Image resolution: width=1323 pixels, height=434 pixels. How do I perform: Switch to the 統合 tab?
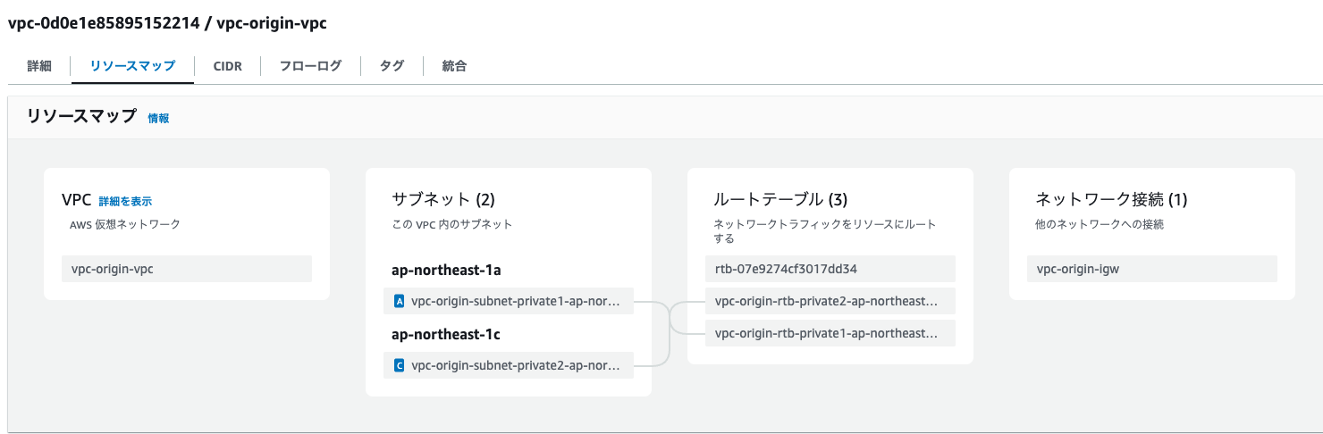(454, 66)
